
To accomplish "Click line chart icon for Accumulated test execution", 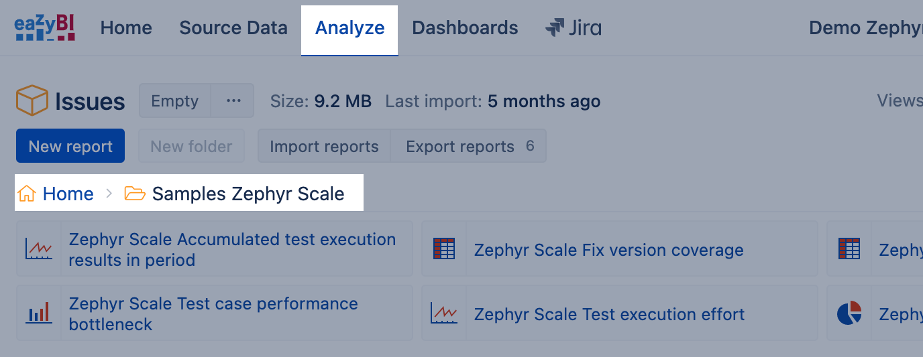I will (x=39, y=249).
